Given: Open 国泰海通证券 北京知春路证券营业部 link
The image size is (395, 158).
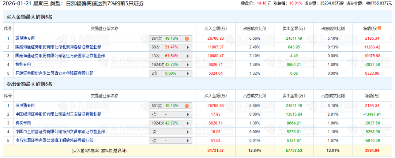Looking at the screenshot, I should tap(58, 47).
